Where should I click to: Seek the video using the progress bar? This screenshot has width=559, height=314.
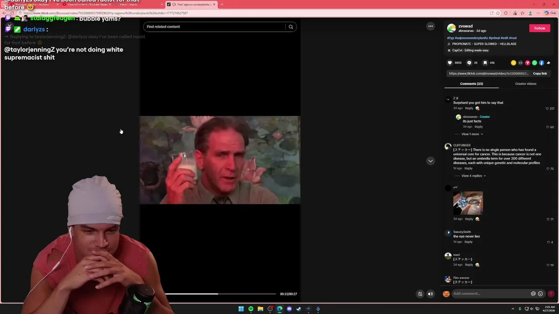(220, 294)
